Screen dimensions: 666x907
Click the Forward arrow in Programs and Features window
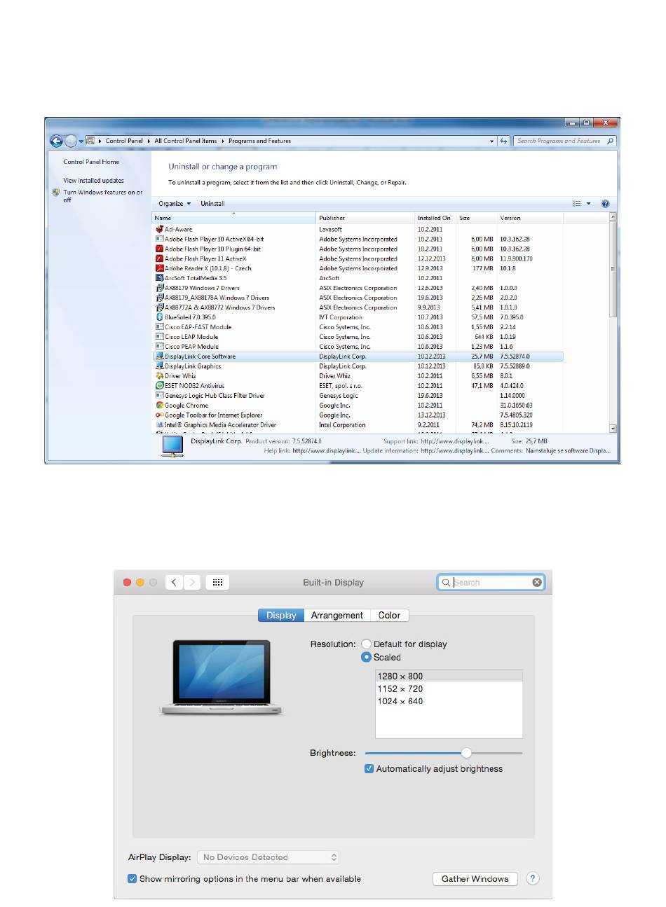(x=71, y=141)
